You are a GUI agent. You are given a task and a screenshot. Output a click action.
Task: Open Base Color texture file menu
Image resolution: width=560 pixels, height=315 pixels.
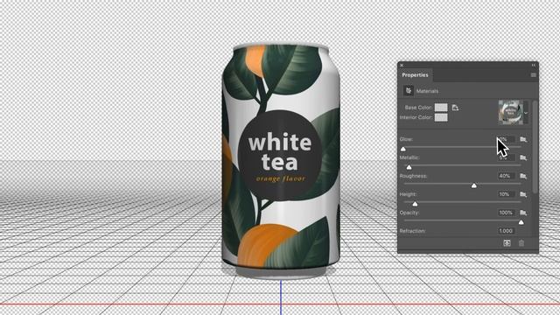pos(455,108)
